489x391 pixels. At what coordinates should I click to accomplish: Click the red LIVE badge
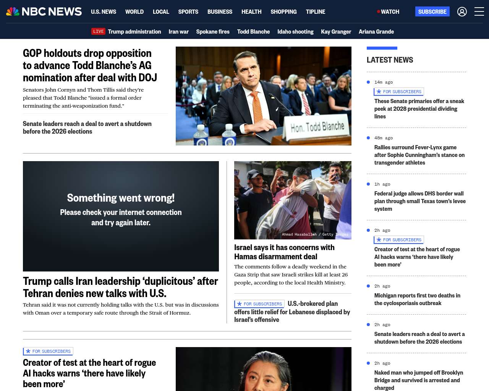point(98,31)
